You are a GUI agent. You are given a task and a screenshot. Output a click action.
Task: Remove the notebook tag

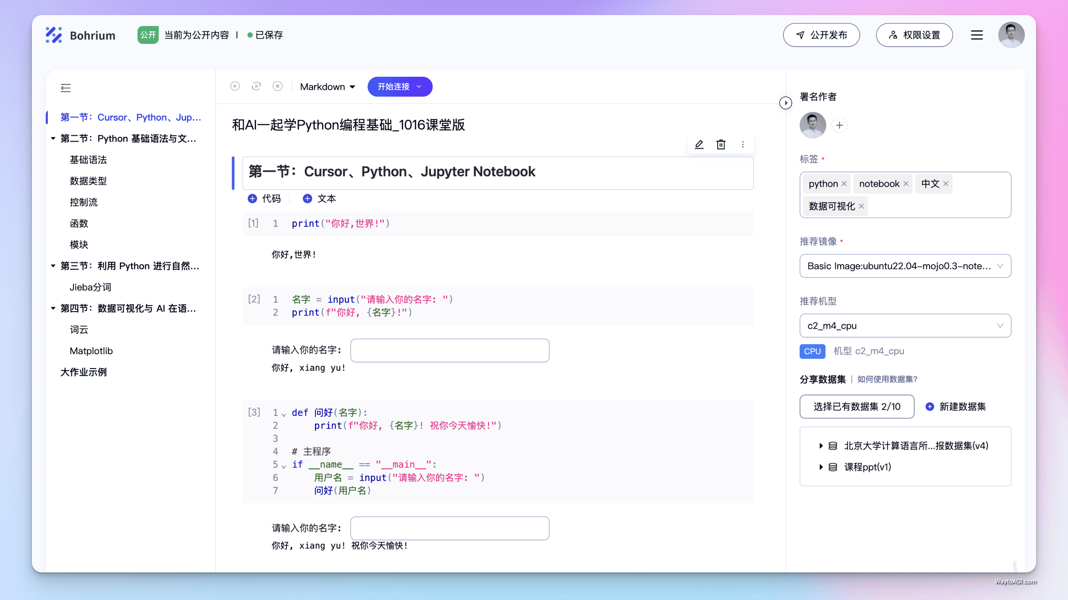click(x=906, y=184)
